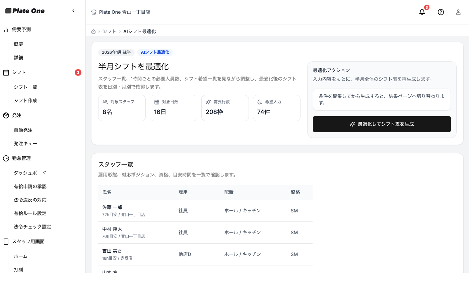469x302 pixels.
Task: Open notifications bell icon
Action: 422,12
